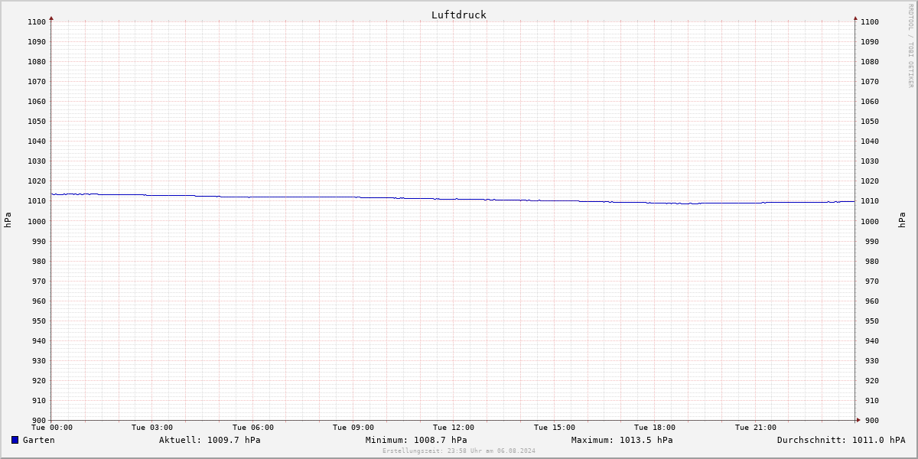Viewport: 918px width, 459px height.
Task: Select the "Maximum: 1013.5 hPa" value
Action: (x=622, y=440)
